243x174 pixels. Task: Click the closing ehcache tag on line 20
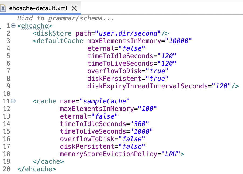[x=36, y=169]
